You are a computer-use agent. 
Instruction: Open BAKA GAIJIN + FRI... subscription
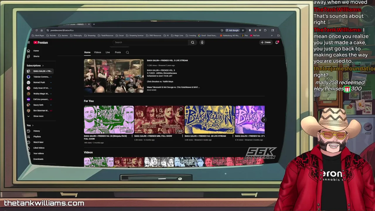(40, 71)
